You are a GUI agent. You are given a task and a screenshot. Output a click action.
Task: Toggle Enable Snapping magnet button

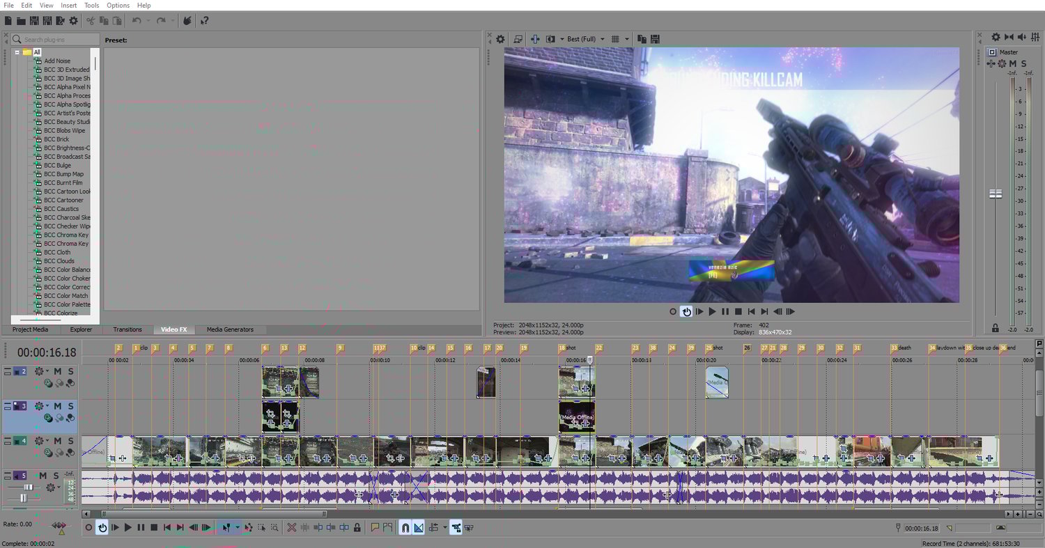point(405,528)
